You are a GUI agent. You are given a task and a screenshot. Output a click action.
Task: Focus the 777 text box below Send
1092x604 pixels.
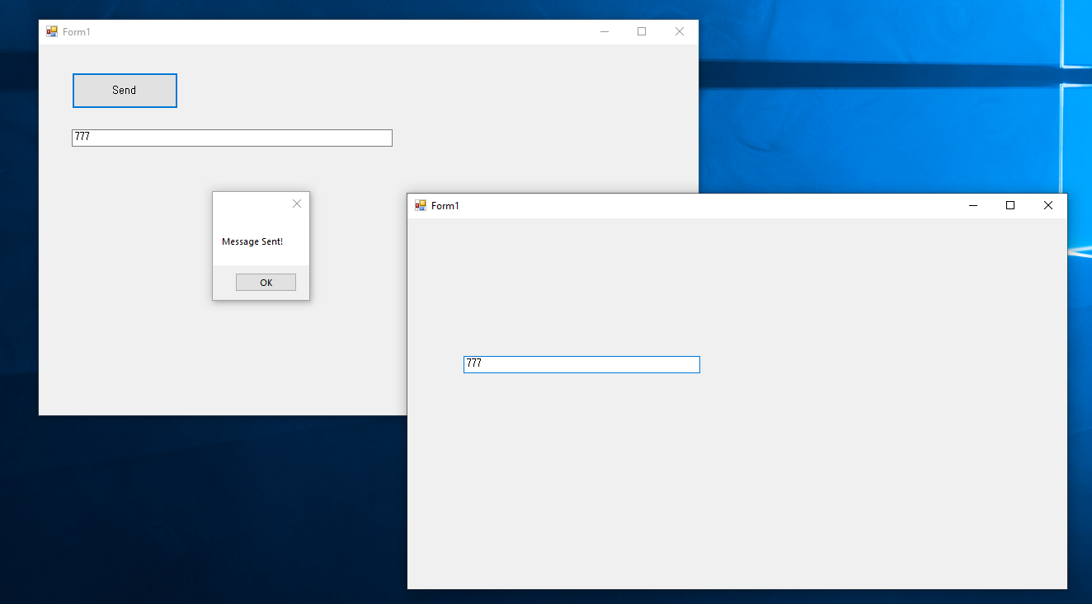232,138
